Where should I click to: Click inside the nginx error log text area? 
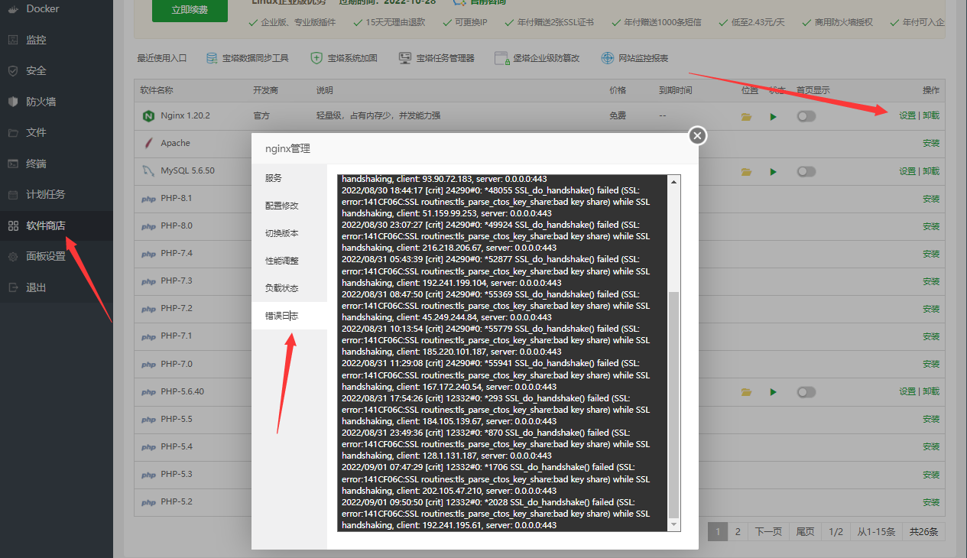click(x=503, y=352)
